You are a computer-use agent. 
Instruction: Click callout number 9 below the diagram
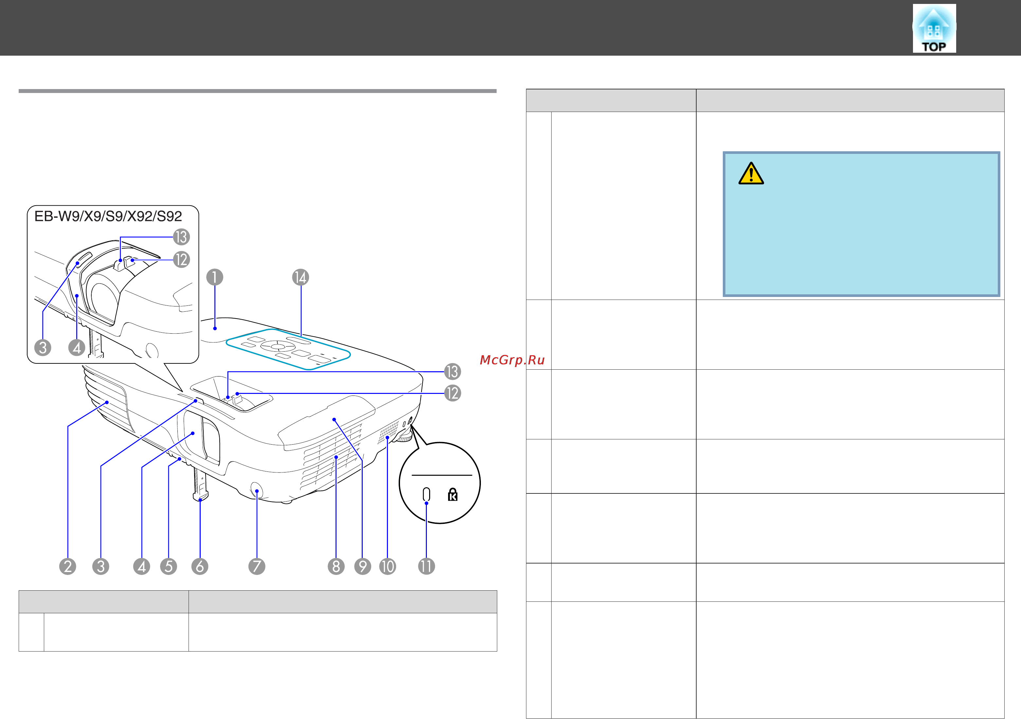click(363, 566)
